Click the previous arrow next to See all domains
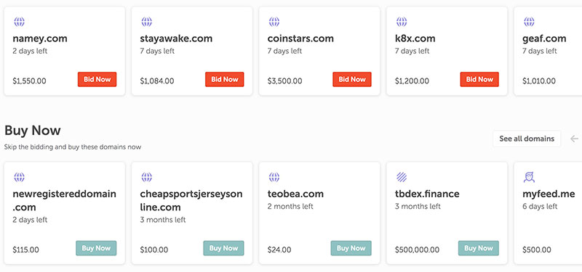582x272 pixels. click(574, 139)
